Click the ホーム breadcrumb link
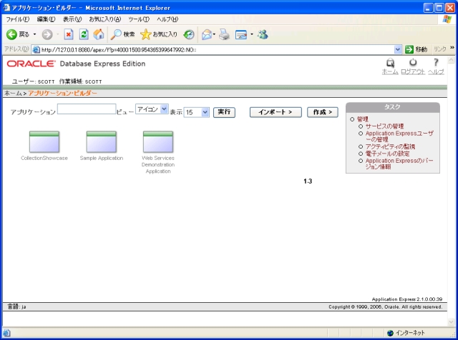The width and height of the screenshot is (458, 340). (x=13, y=94)
